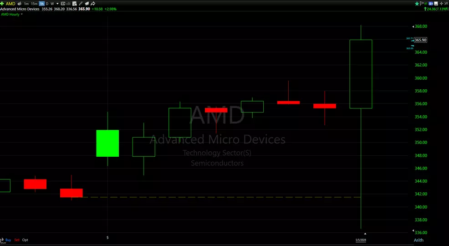Viewport: 449px width, 246px height.
Task: Open the timeframe dropdown arrow
Action: [x=57, y=4]
